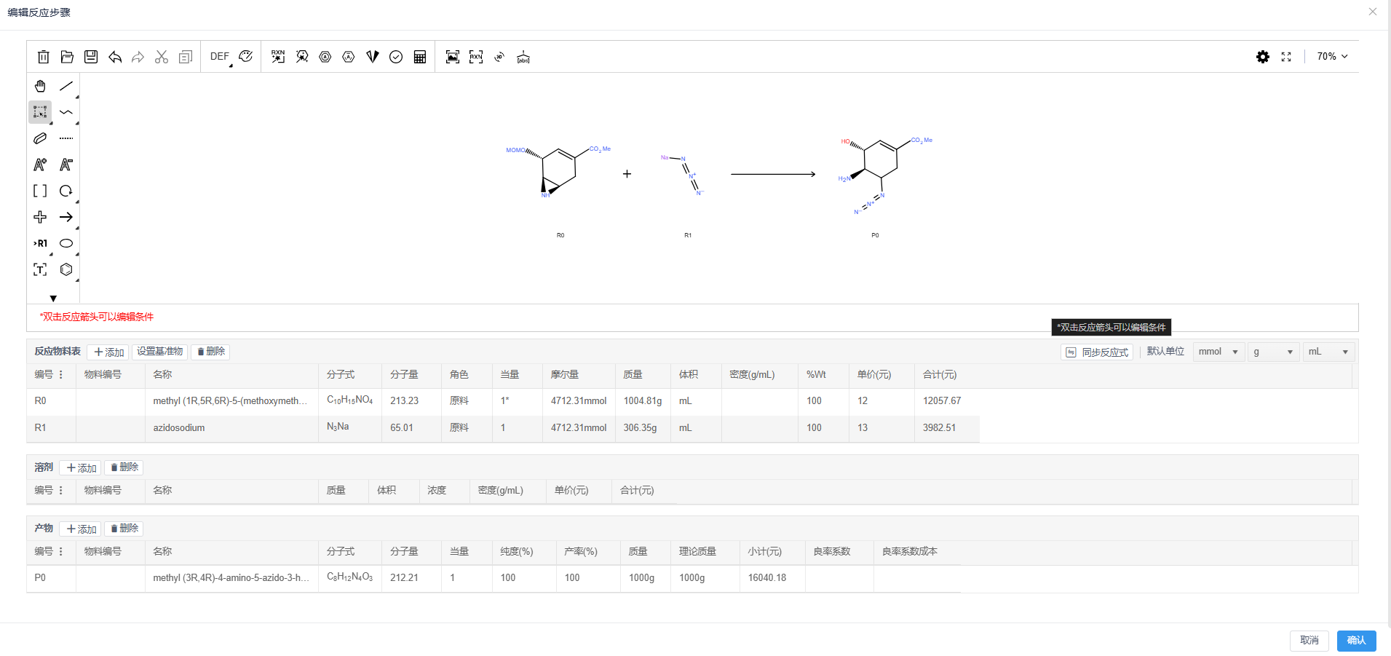Pick the hand pan tool

pos(40,86)
